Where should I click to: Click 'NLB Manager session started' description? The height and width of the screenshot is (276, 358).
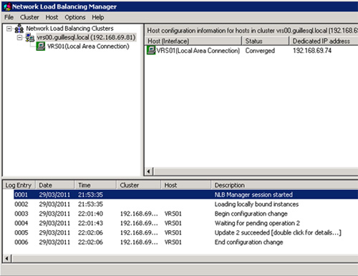(x=253, y=195)
